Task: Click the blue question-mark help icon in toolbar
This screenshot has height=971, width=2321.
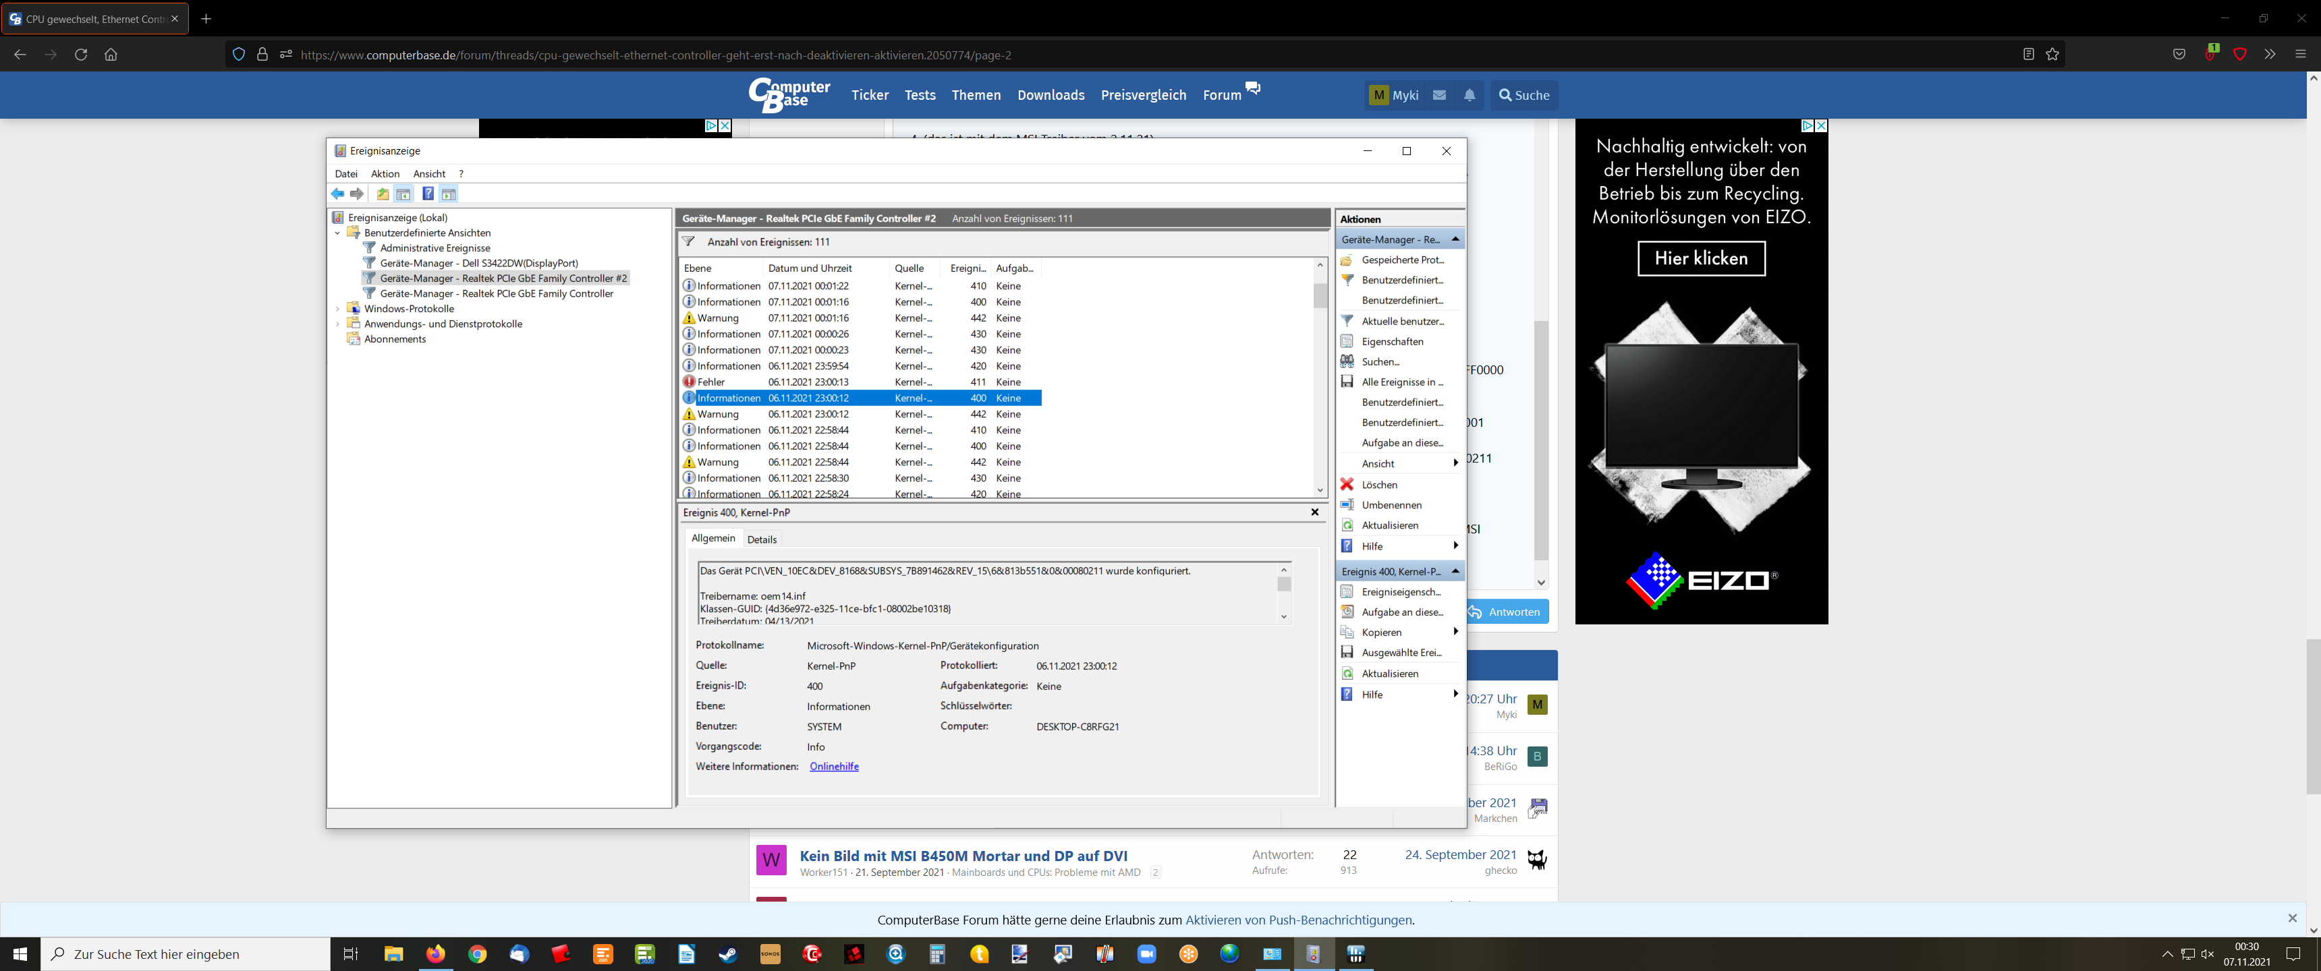Action: coord(428,194)
